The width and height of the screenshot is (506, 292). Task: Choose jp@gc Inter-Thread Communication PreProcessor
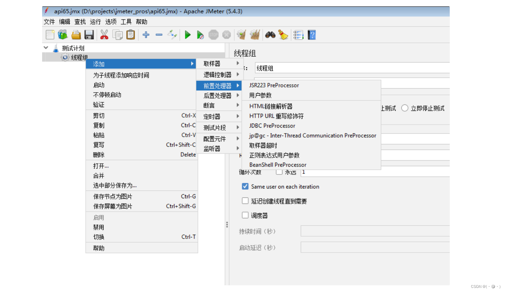coord(311,135)
